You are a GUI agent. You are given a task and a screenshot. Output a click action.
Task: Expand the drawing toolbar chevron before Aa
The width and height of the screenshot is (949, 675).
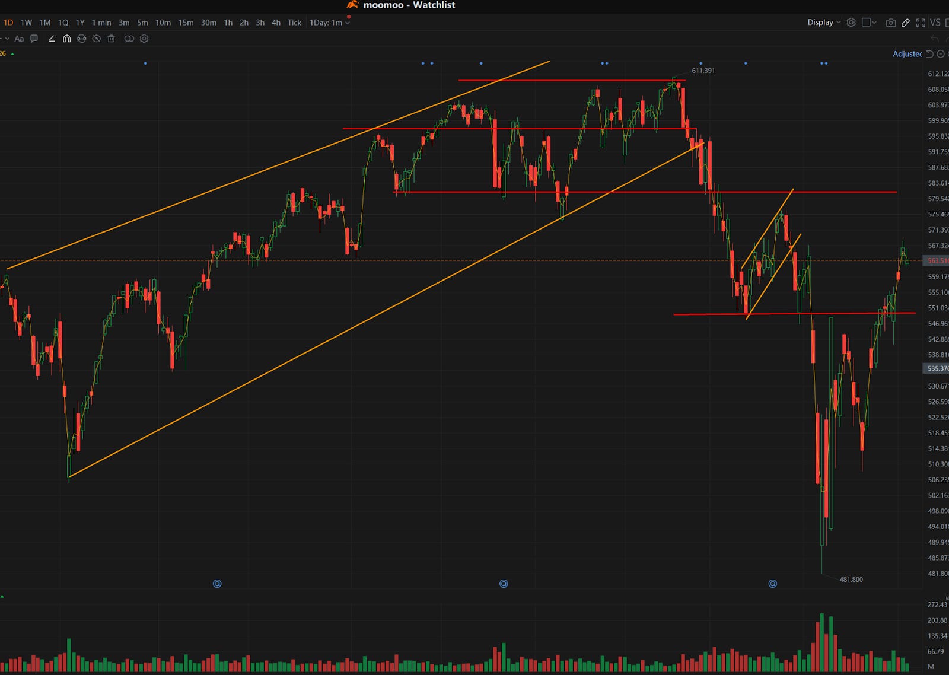pos(7,39)
